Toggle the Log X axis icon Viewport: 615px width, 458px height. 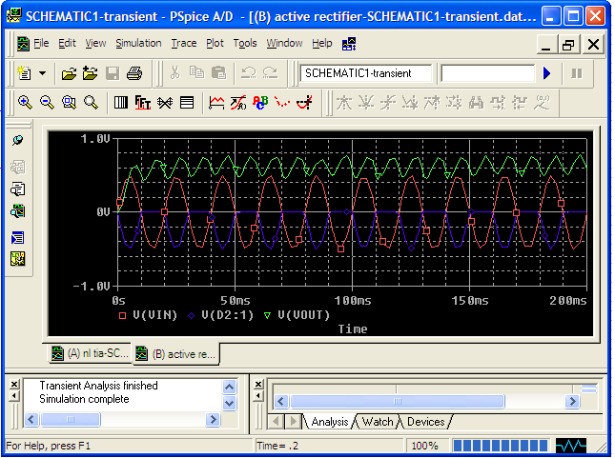pos(121,103)
